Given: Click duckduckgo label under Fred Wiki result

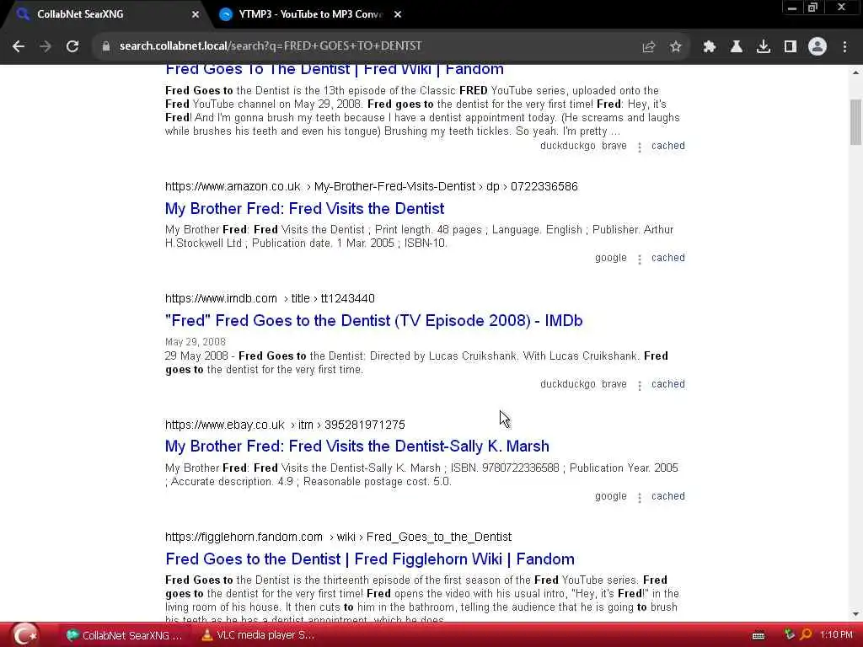Looking at the screenshot, I should pyautogui.click(x=568, y=146).
